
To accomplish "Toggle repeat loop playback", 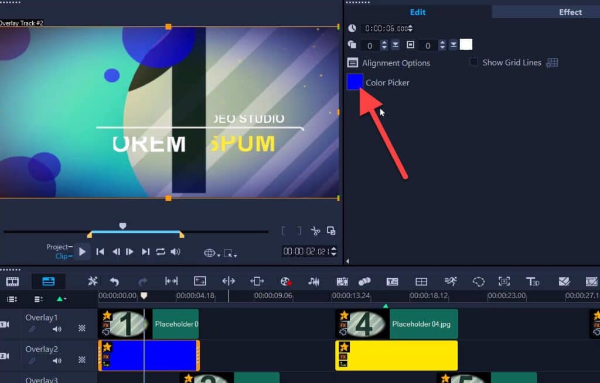I will coord(161,252).
